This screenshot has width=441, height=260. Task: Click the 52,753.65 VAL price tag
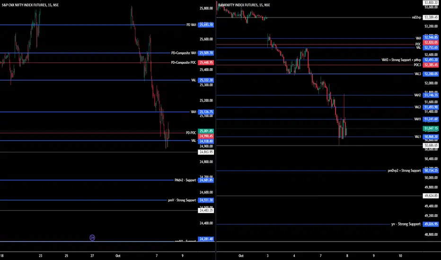click(431, 47)
